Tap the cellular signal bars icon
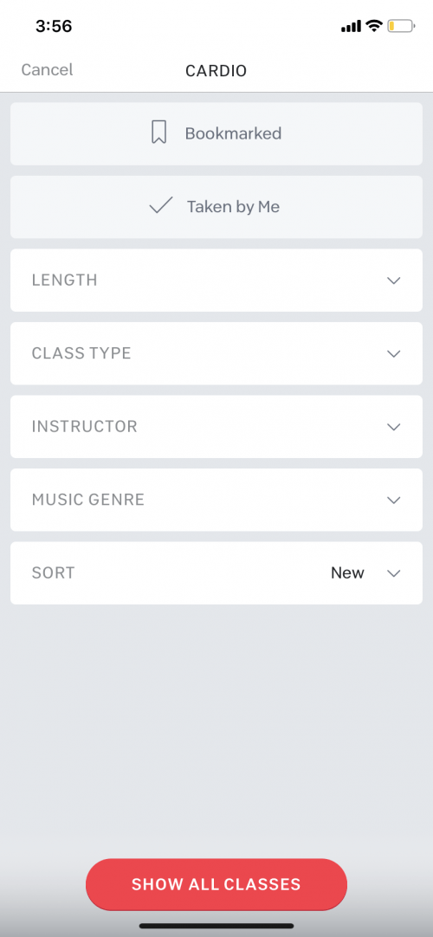 pos(352,26)
